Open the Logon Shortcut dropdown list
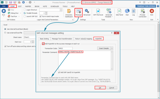The width and height of the screenshot is (160, 99). [61, 10]
